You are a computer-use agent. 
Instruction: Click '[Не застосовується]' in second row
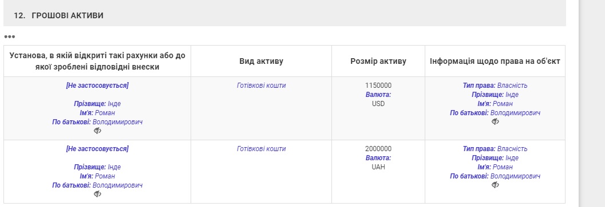pos(97,149)
